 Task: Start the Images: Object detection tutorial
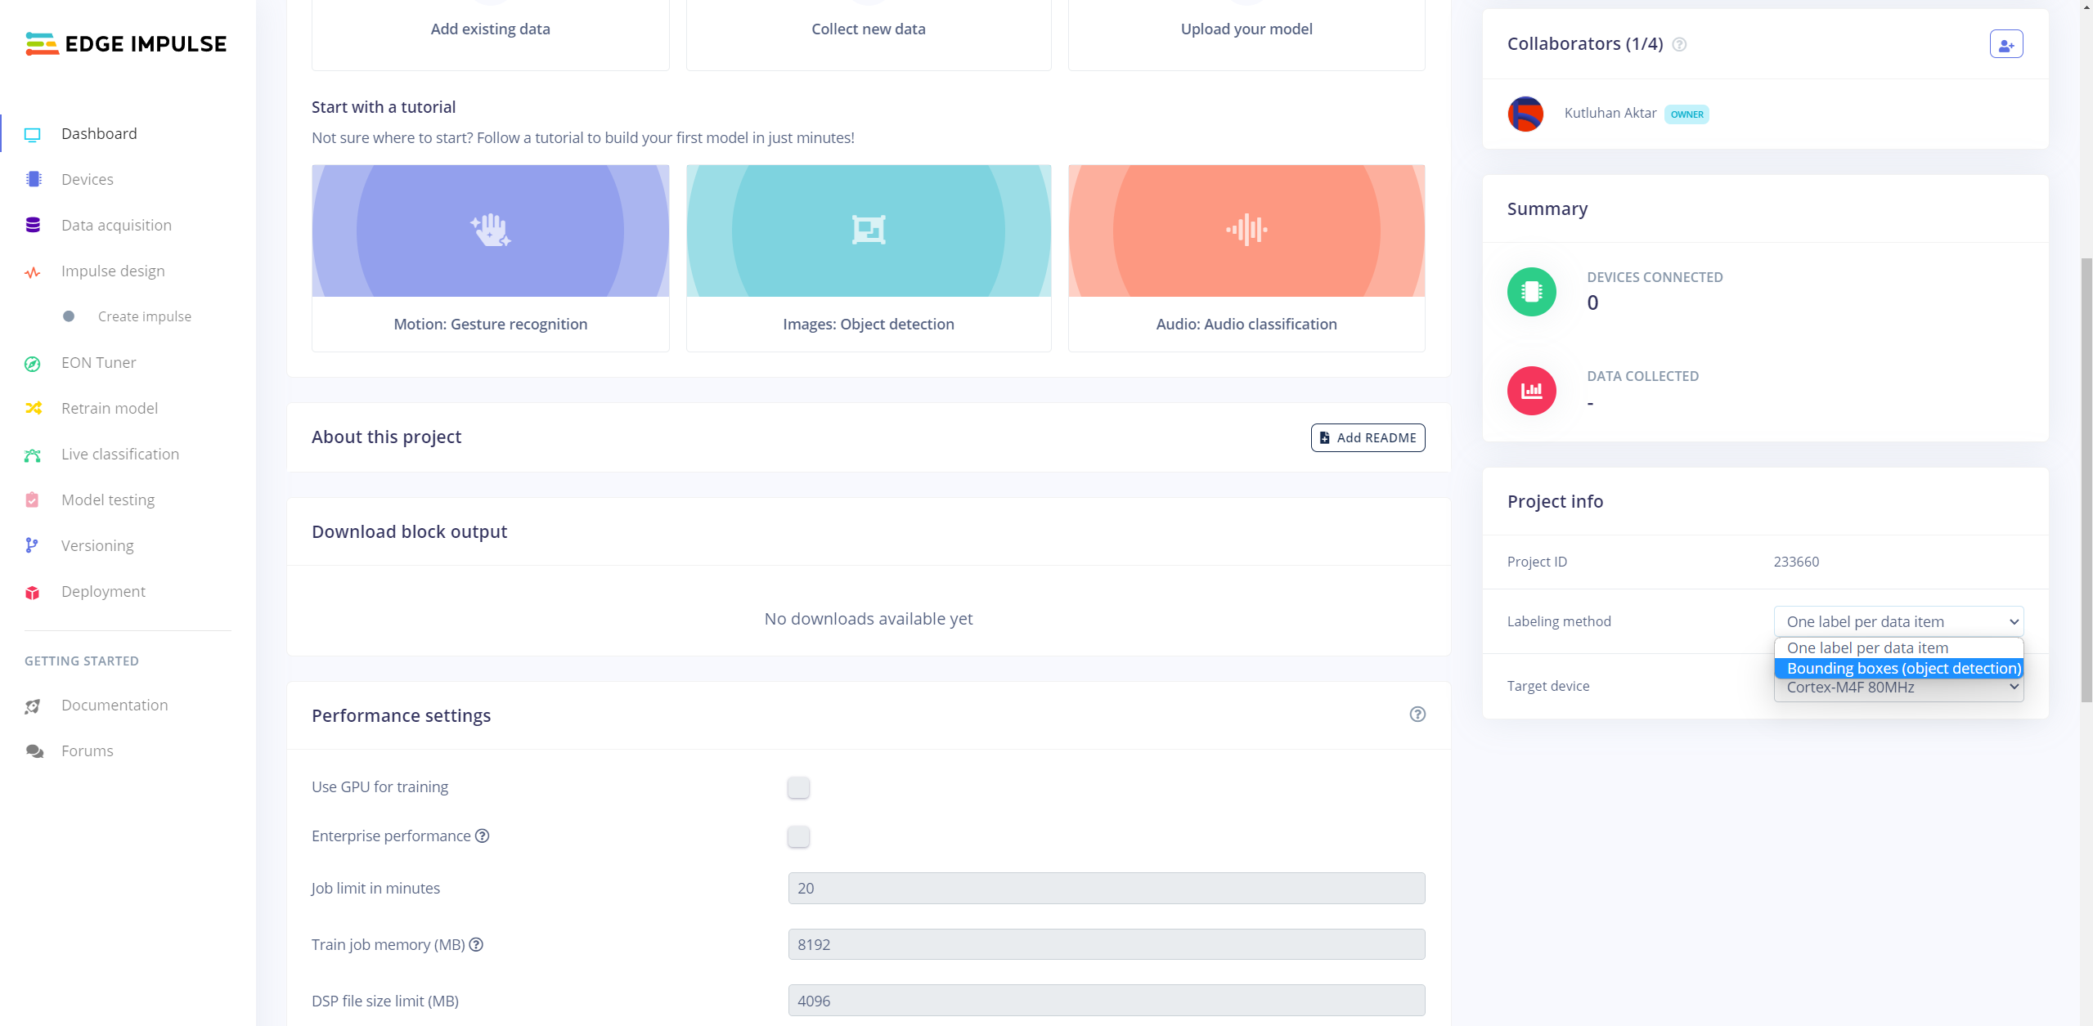[868, 258]
